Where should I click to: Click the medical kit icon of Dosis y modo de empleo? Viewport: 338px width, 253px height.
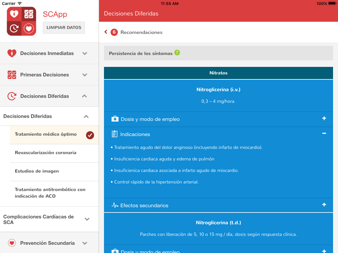(x=115, y=119)
